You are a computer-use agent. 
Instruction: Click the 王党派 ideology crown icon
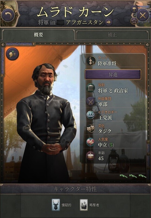point(91,115)
